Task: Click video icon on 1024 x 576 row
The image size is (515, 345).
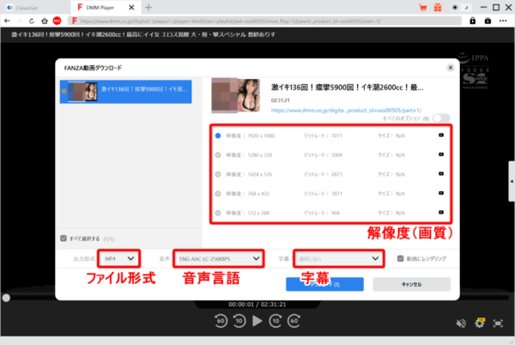Action: pos(441,174)
